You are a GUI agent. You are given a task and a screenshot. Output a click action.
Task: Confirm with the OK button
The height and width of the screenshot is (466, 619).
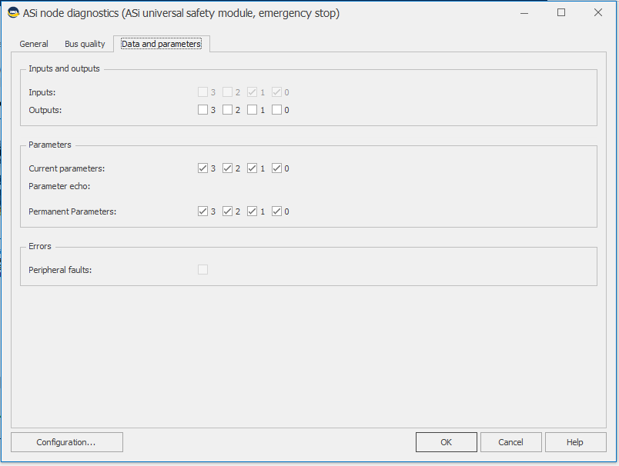click(x=446, y=442)
